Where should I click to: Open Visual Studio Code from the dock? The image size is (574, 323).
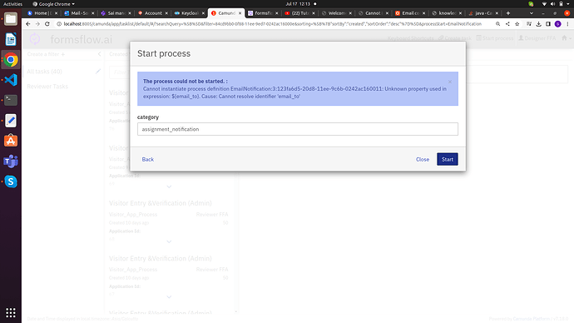pos(11,80)
